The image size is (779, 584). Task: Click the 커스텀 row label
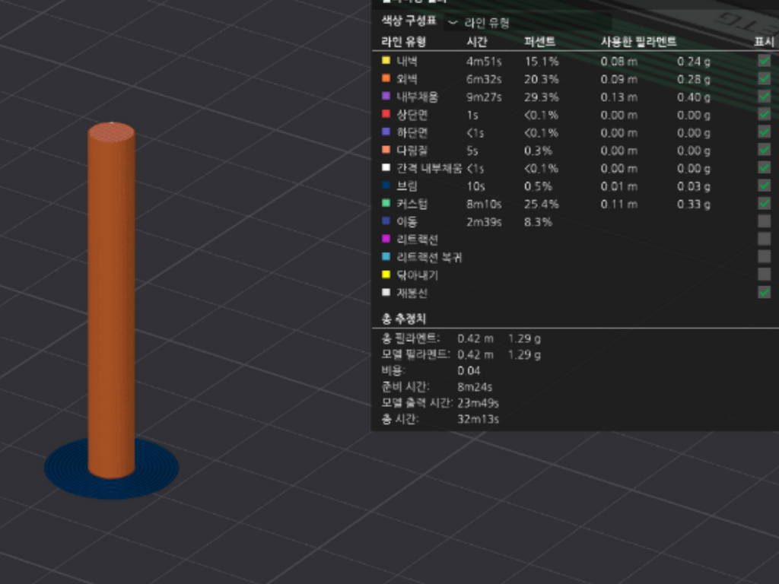[412, 204]
